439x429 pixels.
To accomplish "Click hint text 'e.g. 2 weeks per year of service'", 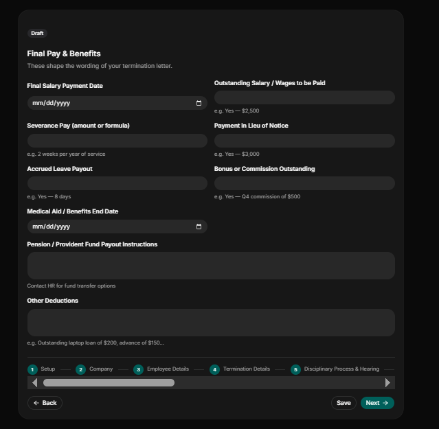I will coord(66,154).
